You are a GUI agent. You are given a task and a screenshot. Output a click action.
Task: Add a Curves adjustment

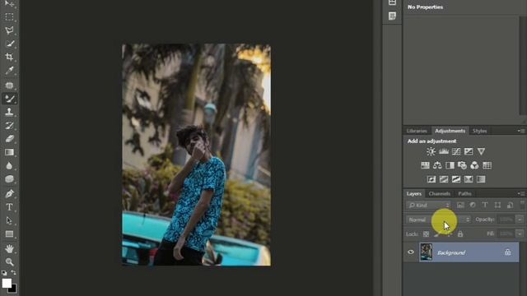pyautogui.click(x=456, y=151)
